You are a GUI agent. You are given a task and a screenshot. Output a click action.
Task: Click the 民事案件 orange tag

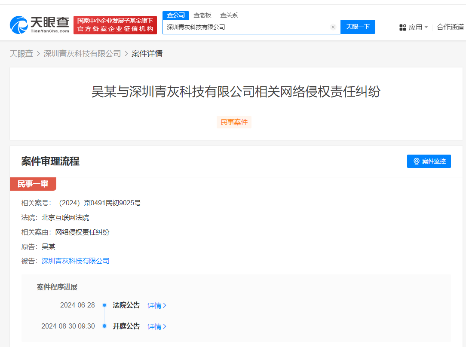(234, 122)
